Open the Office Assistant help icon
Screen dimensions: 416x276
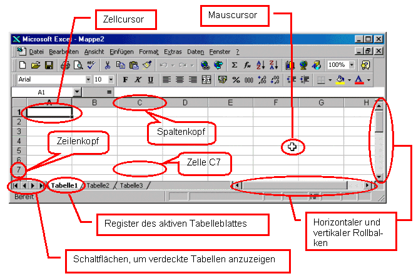(x=365, y=65)
